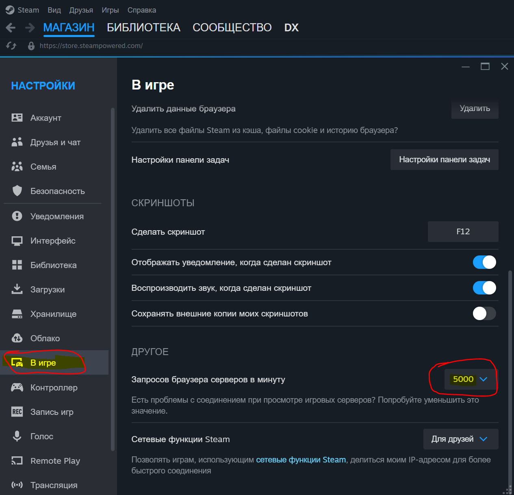Select the Загрузки download icon
Image resolution: width=514 pixels, height=495 pixels.
17,289
